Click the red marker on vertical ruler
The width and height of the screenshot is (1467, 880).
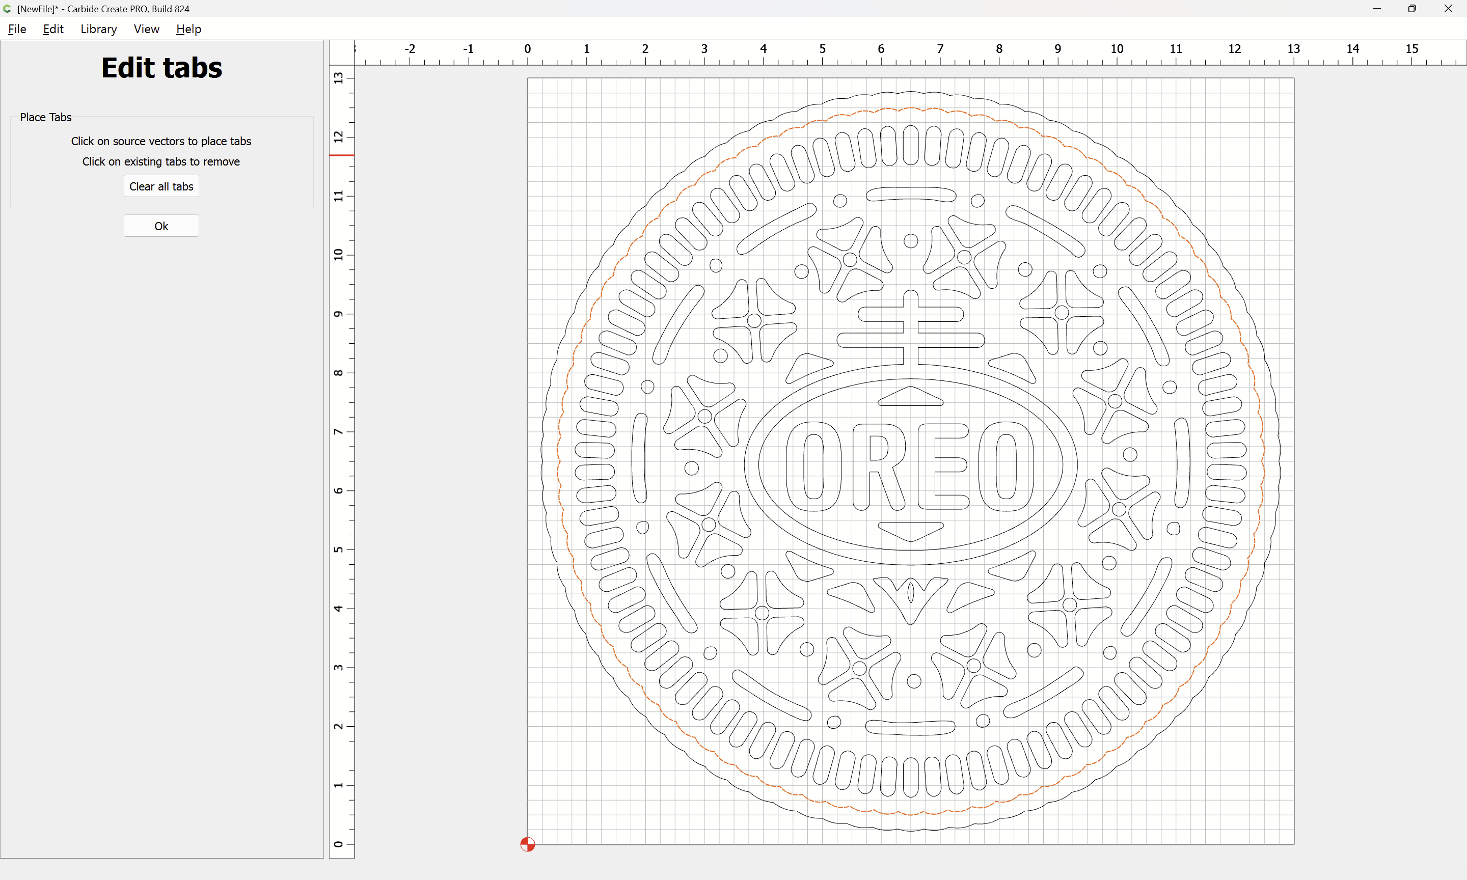tap(342, 155)
